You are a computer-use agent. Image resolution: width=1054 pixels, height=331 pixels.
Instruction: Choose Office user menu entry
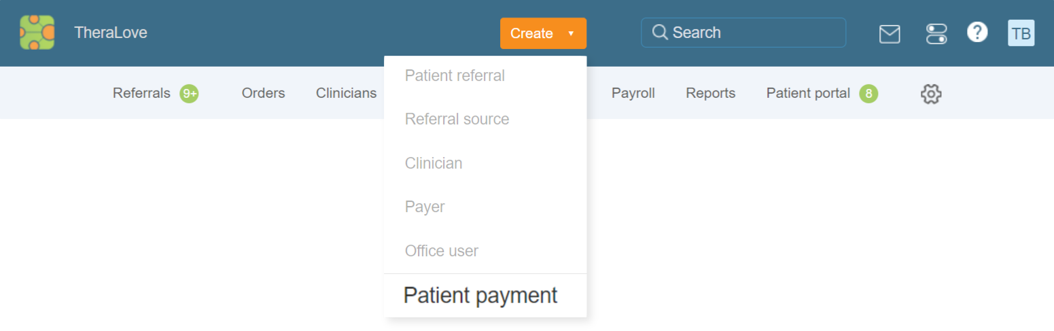[x=442, y=251]
